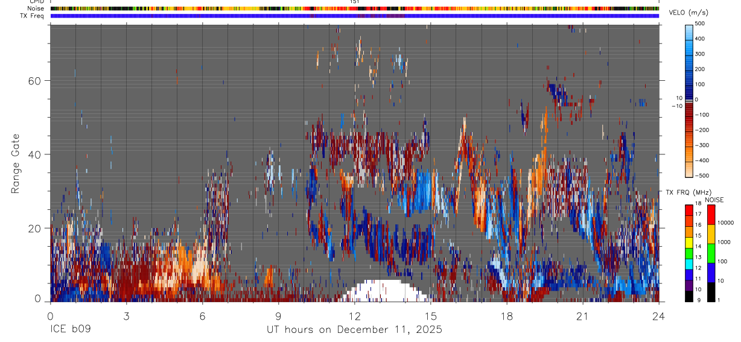Click the white blanked region near hour 12

click(384, 291)
